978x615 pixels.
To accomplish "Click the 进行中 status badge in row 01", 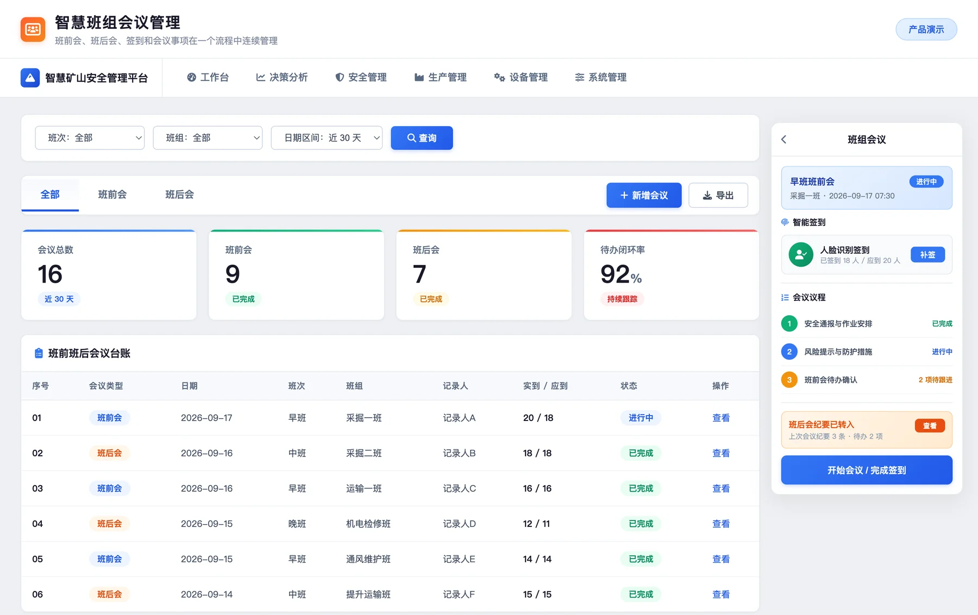I will [x=641, y=418].
